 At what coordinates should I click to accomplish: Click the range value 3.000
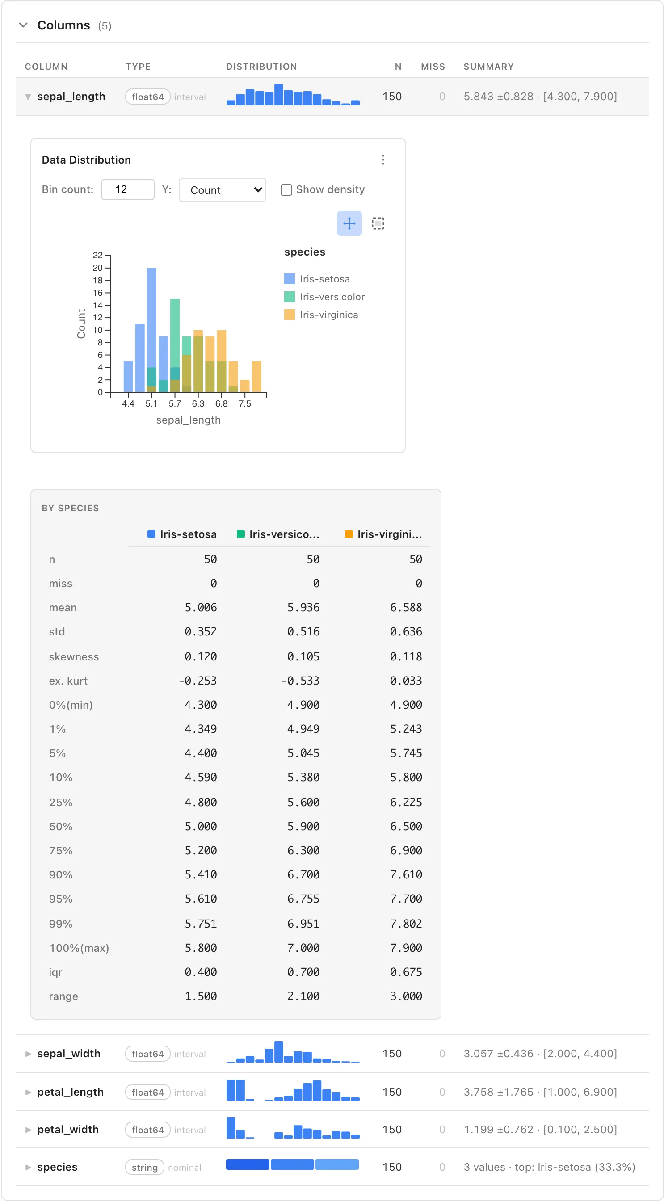point(406,996)
